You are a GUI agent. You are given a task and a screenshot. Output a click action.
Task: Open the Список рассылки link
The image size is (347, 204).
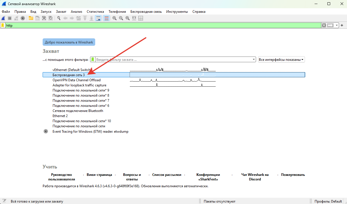[x=167, y=175]
